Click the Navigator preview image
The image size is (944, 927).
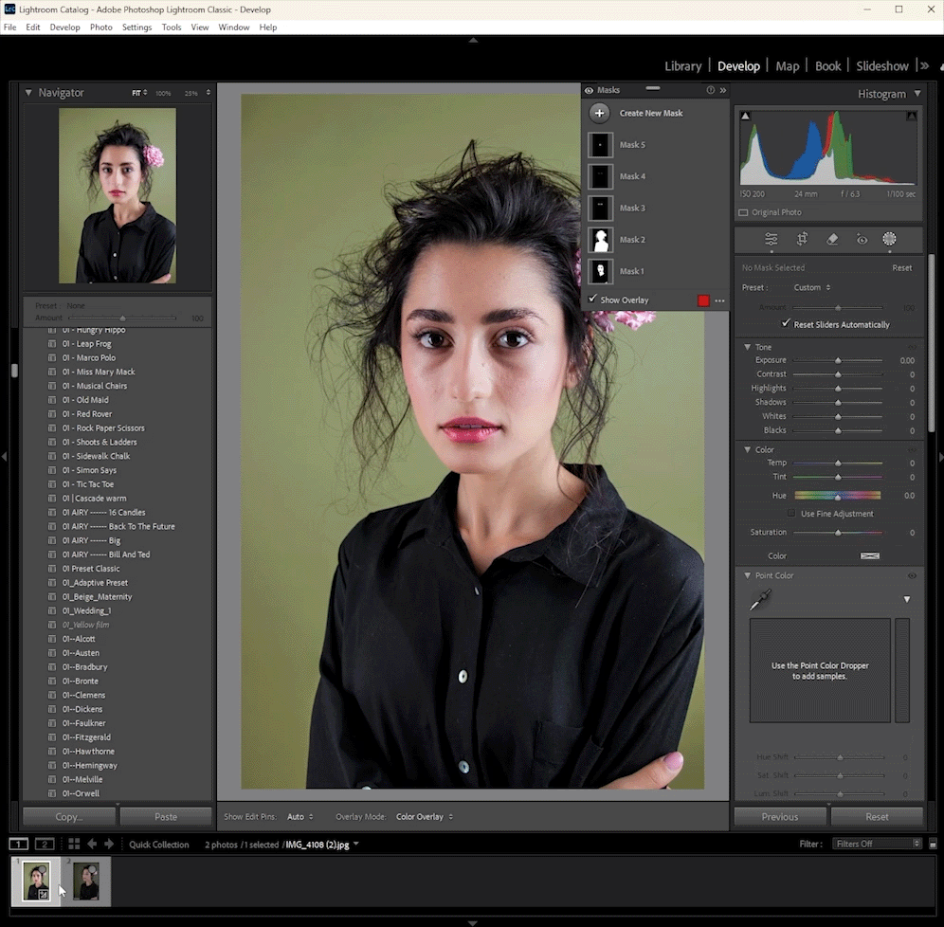tap(118, 195)
